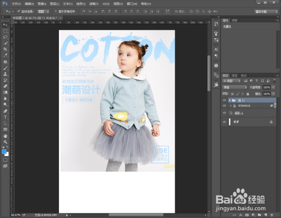Select the Pen tool
This screenshot has height=218, width=281.
coord(5,111)
